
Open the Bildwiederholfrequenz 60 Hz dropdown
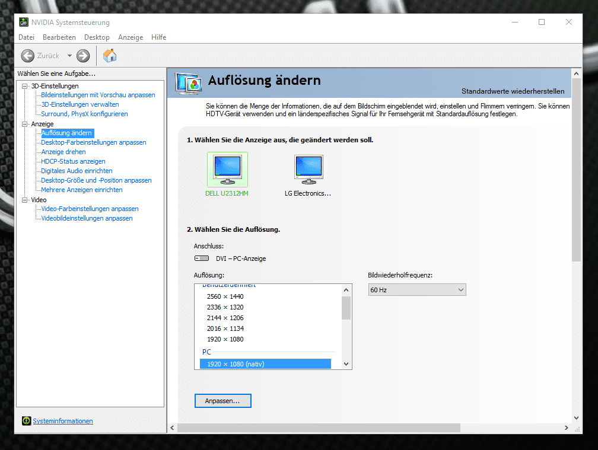pos(417,290)
